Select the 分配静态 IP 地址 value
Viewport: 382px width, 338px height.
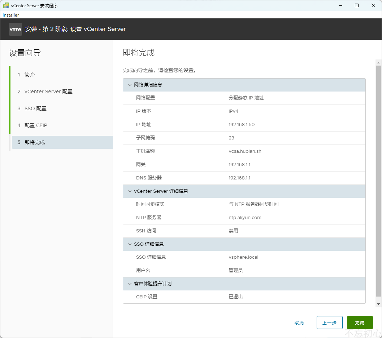pos(246,98)
